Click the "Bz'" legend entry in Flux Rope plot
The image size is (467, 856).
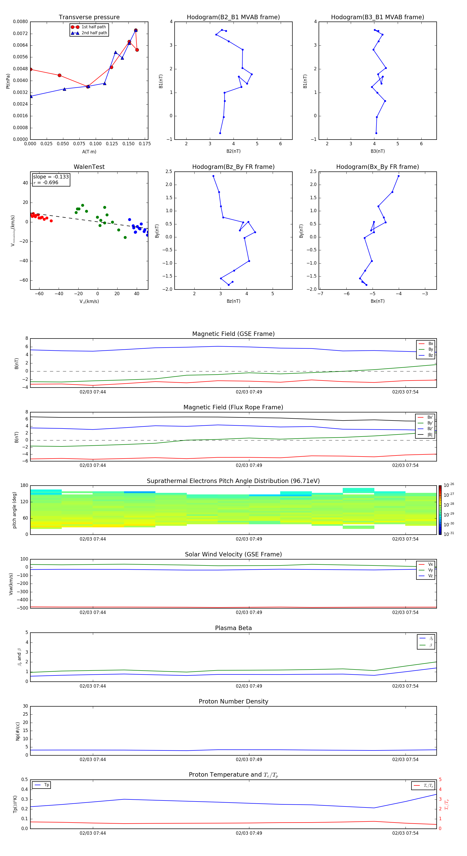pos(425,429)
